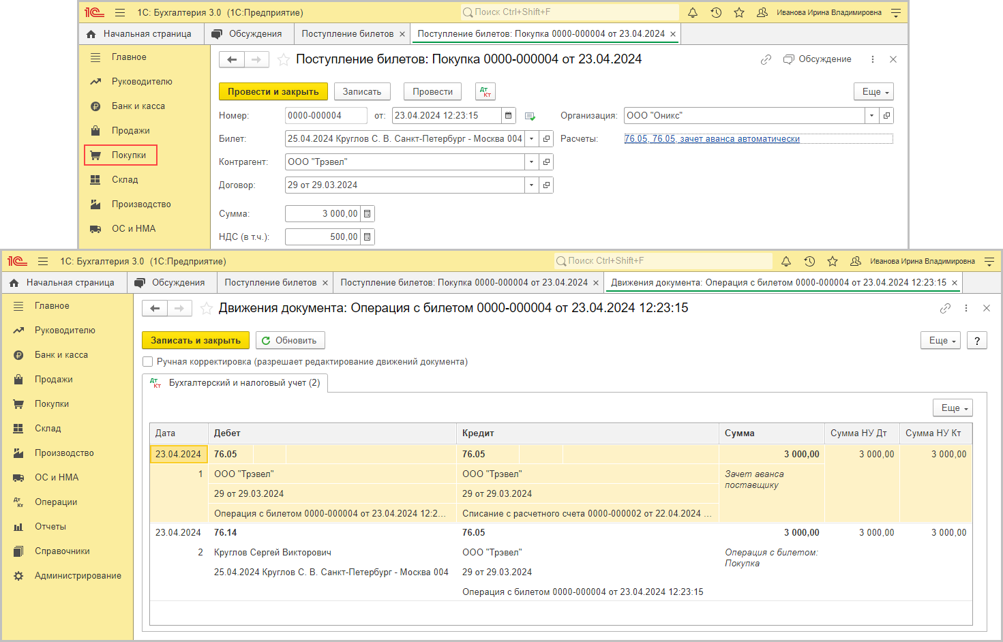Click calculator icon in Сумма field
Image resolution: width=1003 pixels, height=642 pixels.
[368, 214]
